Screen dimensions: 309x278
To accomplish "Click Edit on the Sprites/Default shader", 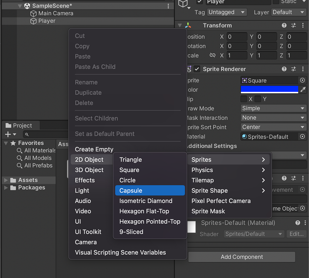I will tap(296, 234).
